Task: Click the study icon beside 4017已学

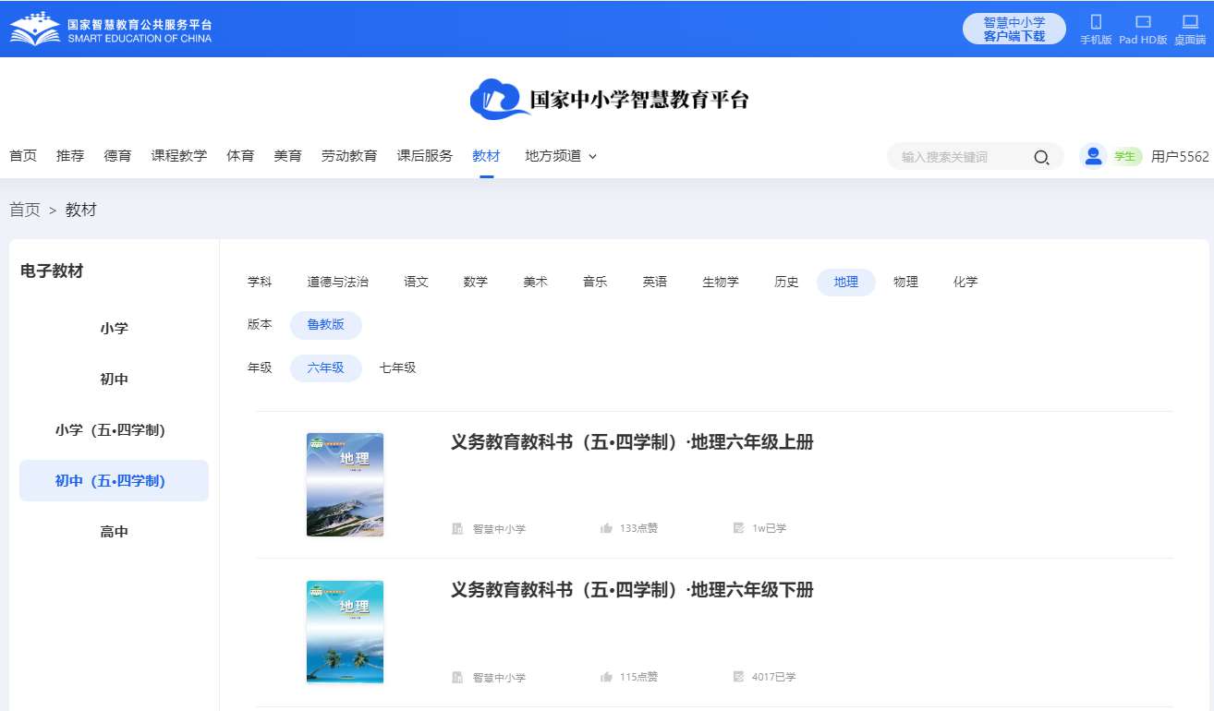Action: click(x=738, y=677)
